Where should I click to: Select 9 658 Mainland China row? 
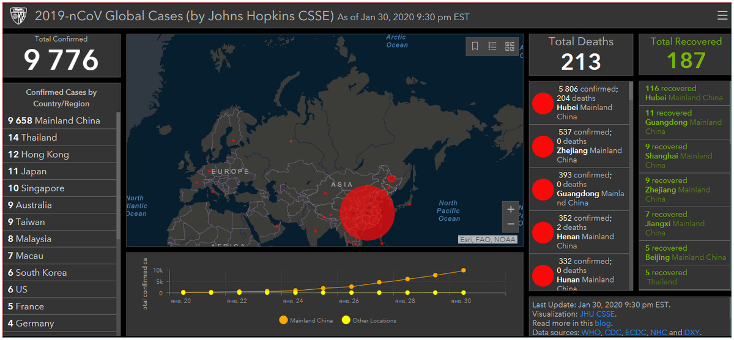[x=59, y=120]
